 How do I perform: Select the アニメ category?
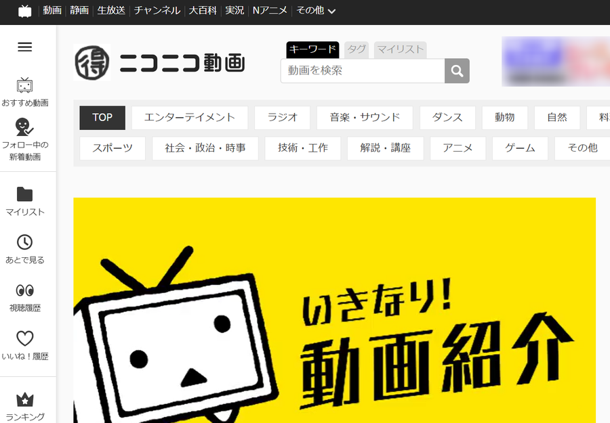pos(458,148)
